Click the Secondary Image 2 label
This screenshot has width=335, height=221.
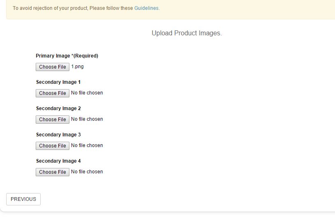click(58, 108)
